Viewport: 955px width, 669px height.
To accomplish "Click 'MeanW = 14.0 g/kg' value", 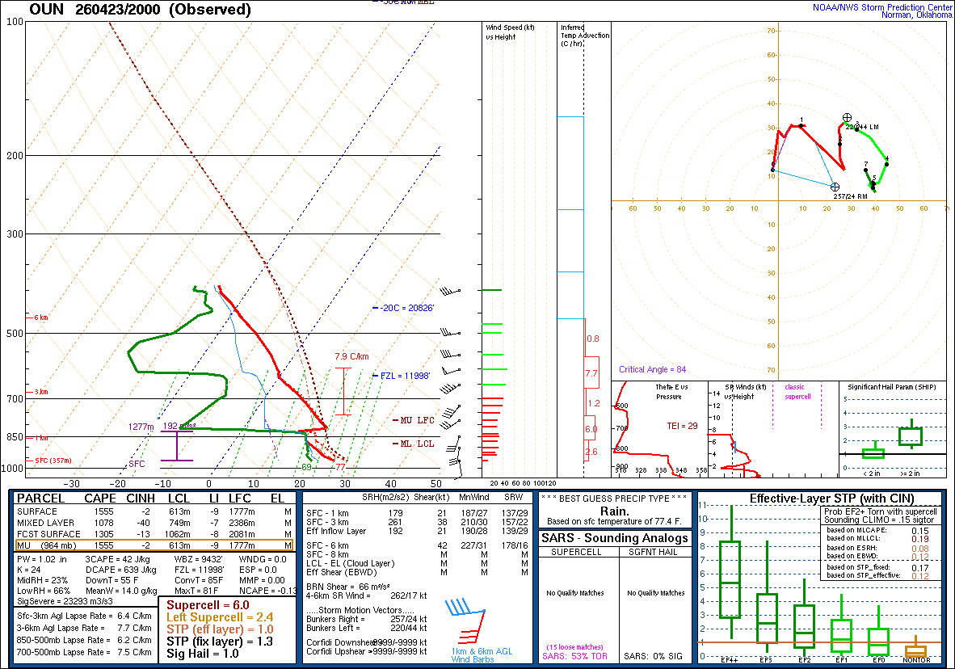I will coord(121,591).
